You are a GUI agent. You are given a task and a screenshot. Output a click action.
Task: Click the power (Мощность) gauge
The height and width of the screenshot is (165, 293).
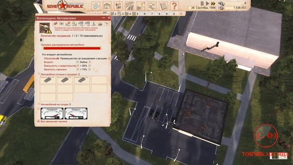76,114
